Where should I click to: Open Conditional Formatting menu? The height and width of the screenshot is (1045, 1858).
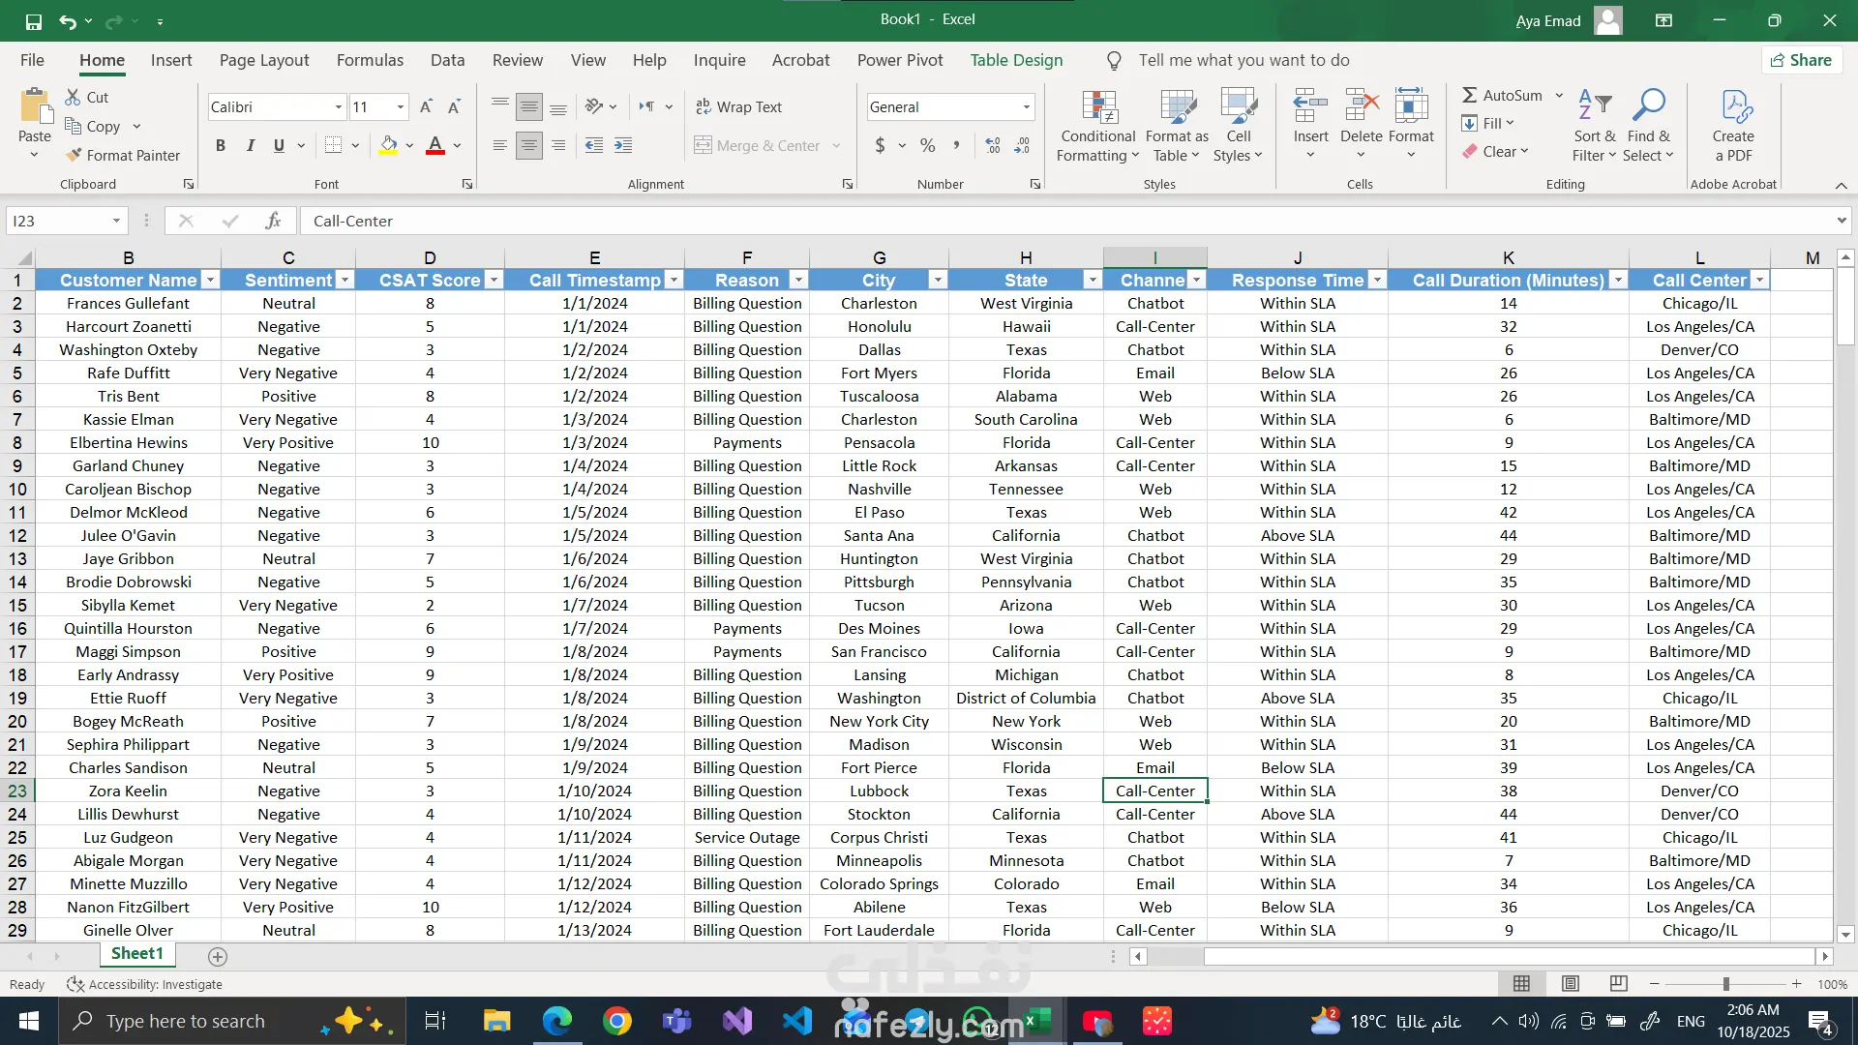click(1098, 126)
